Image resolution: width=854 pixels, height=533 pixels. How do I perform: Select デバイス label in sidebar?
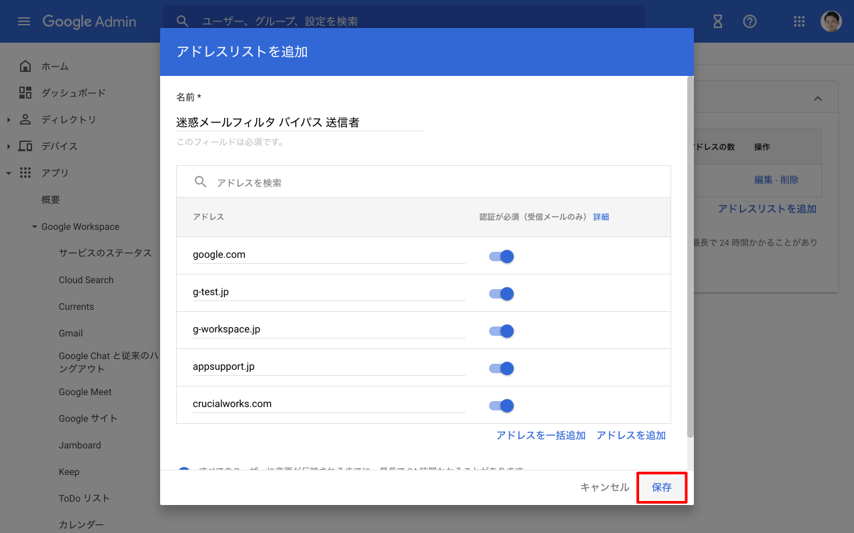[x=59, y=147]
